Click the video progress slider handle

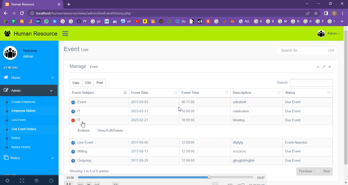[209, 177]
